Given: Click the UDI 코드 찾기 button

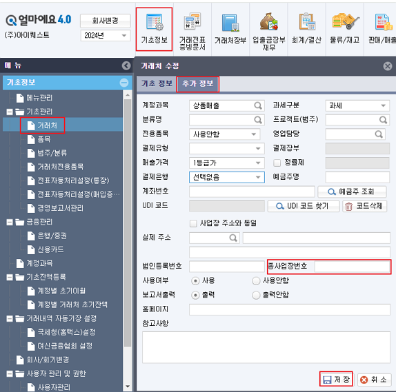Looking at the screenshot, I should coord(304,207).
